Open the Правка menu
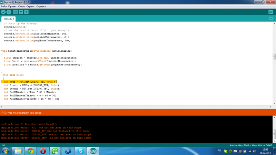The width and height of the screenshot is (276, 155). coord(12,7)
